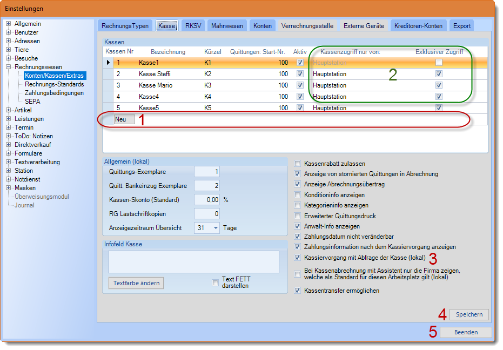Screen dimensions: 503x350
Task: Toggle Kassentransfer ermöglichen checkbox
Action: pyautogui.click(x=298, y=291)
